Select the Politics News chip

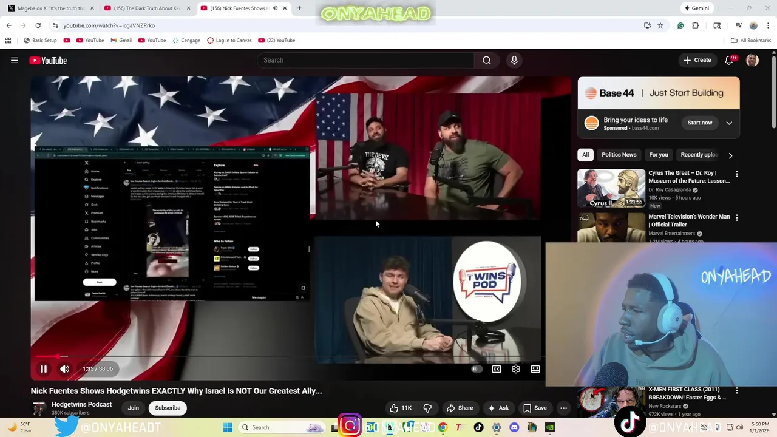pos(619,155)
